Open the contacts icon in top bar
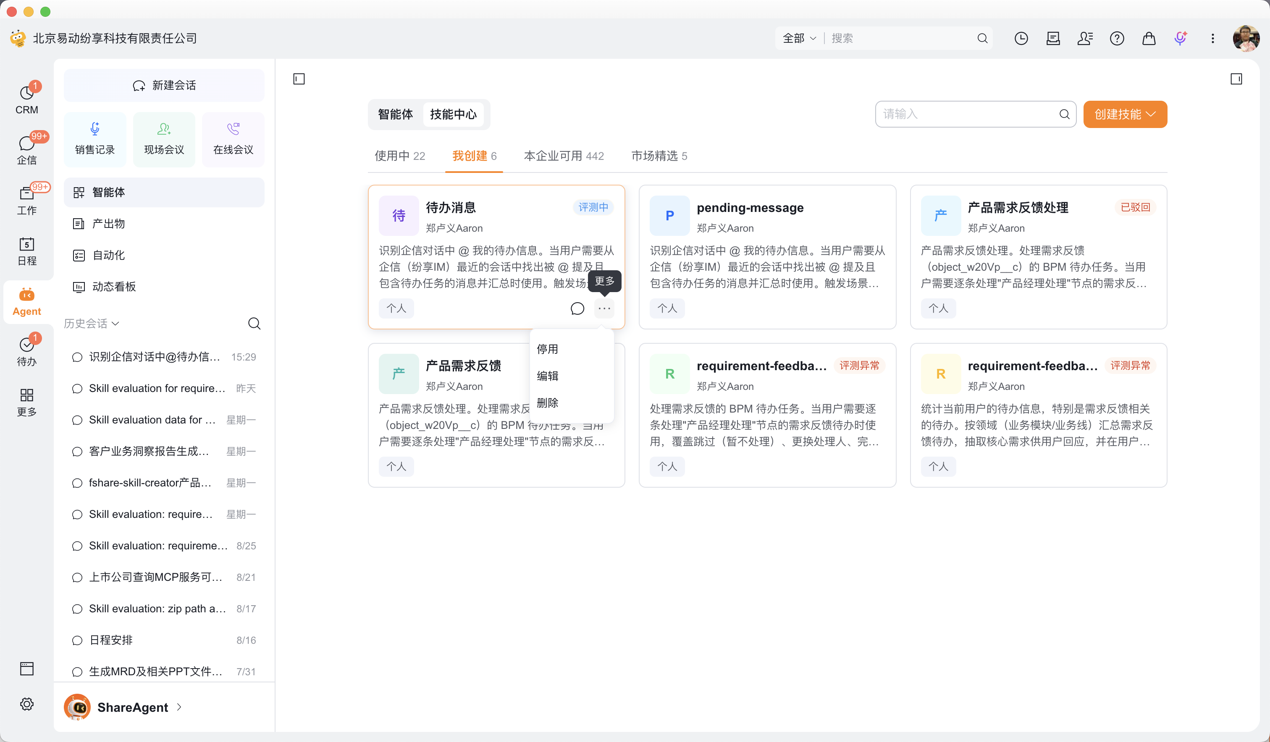Viewport: 1270px width, 742px height. pos(1084,38)
